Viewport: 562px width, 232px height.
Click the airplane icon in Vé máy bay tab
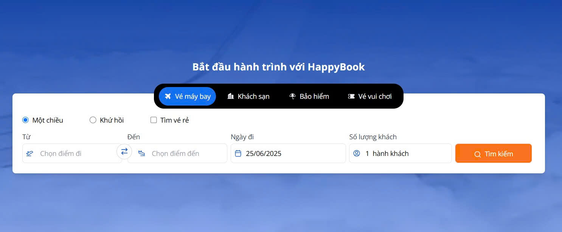pyautogui.click(x=168, y=97)
